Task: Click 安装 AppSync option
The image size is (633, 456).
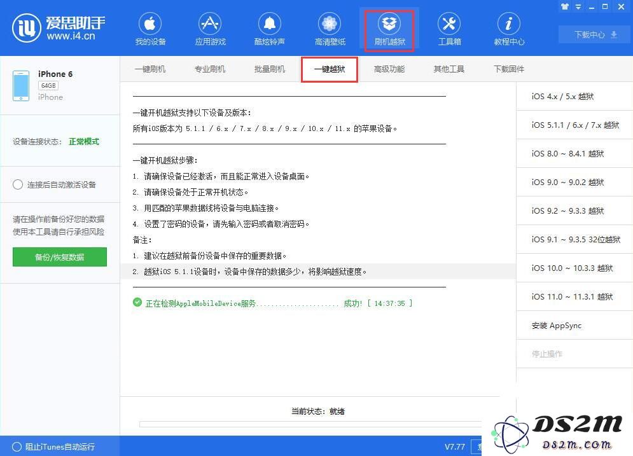Action: pos(574,326)
